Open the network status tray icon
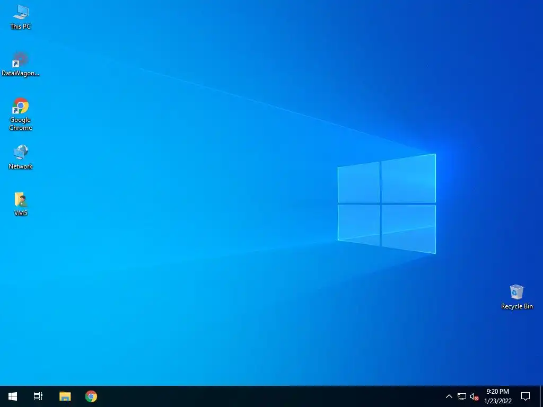543x407 pixels. [x=462, y=396]
